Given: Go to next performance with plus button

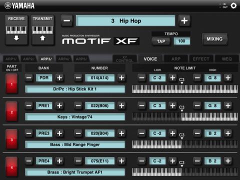Looking at the screenshot, I should (184, 21).
